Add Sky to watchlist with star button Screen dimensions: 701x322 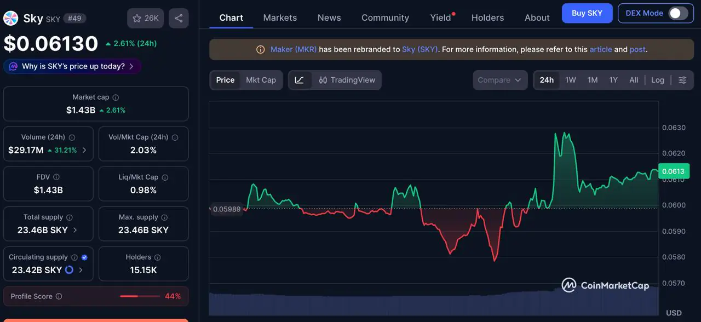(145, 18)
